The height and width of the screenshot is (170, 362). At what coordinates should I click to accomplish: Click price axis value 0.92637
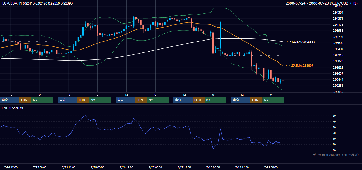[x=338, y=73]
